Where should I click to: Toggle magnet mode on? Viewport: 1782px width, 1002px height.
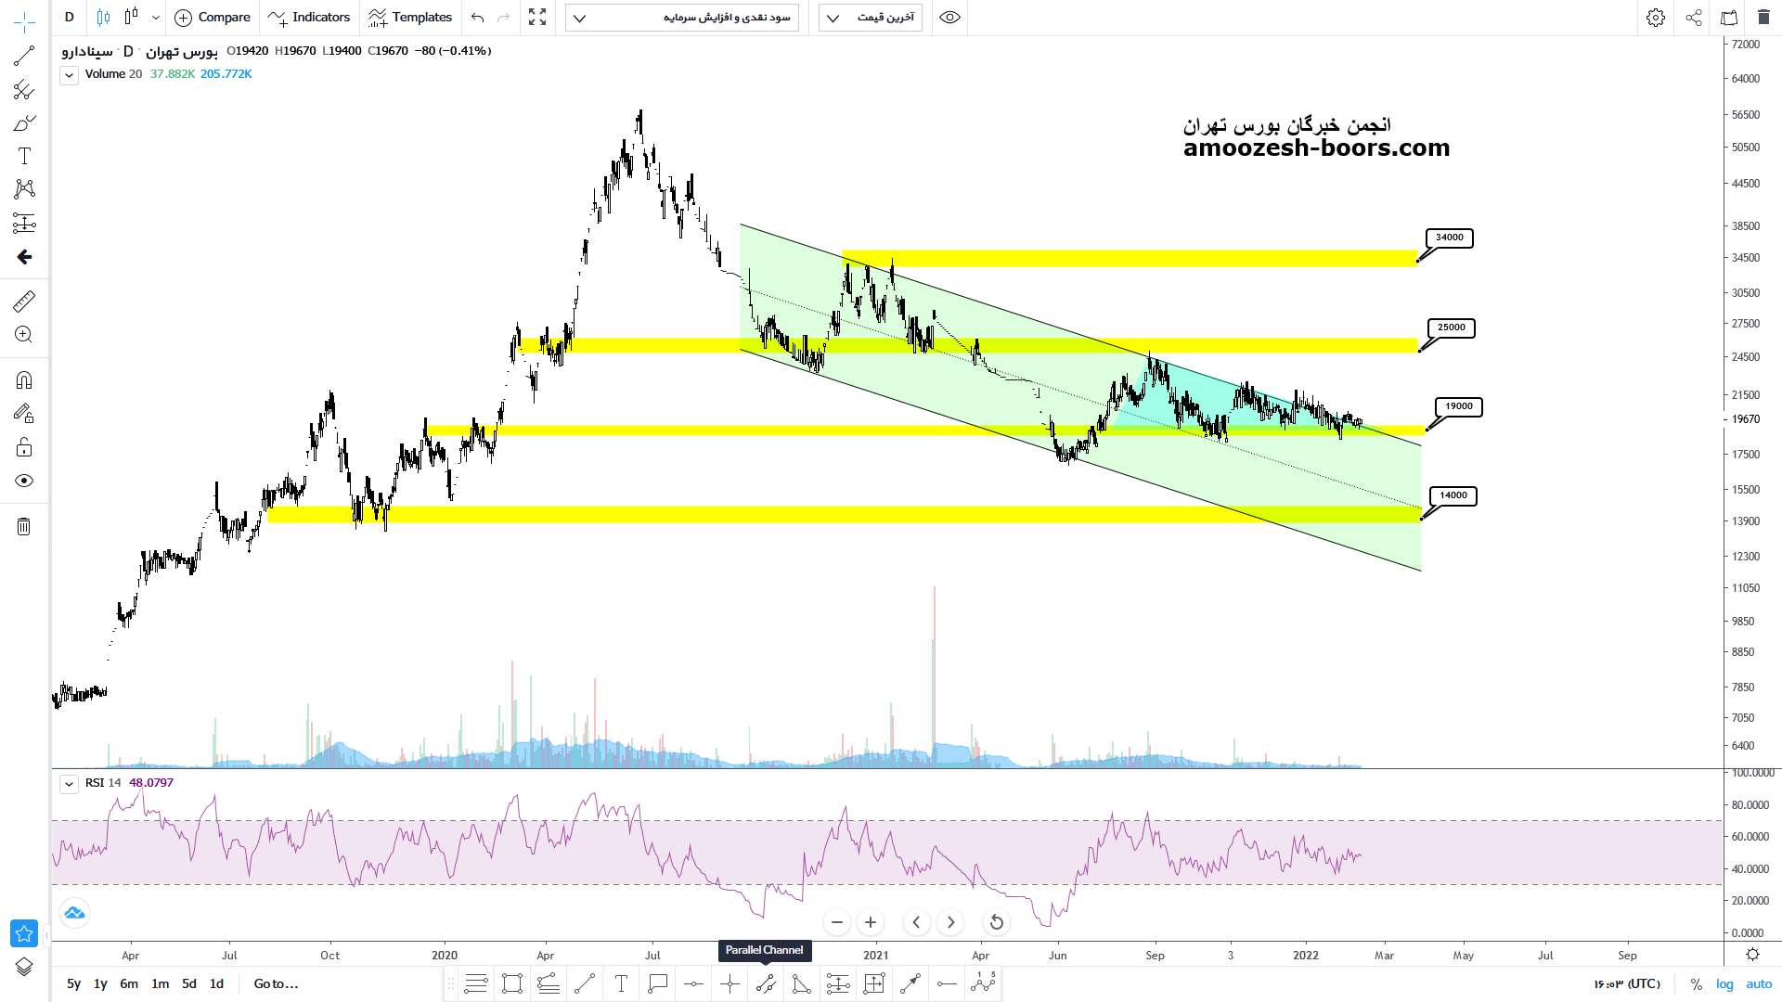[24, 380]
